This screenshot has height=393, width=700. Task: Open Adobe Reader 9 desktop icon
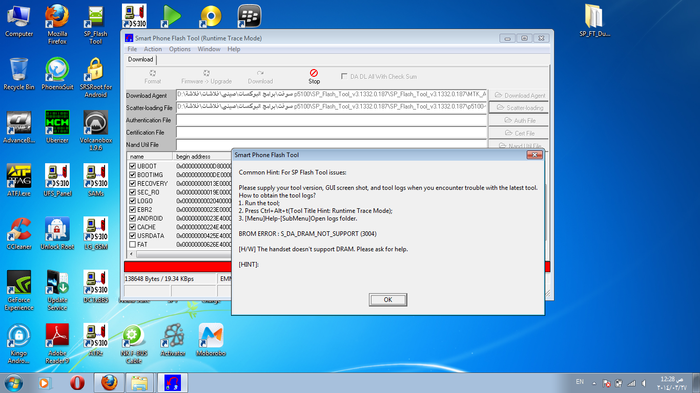(x=57, y=344)
